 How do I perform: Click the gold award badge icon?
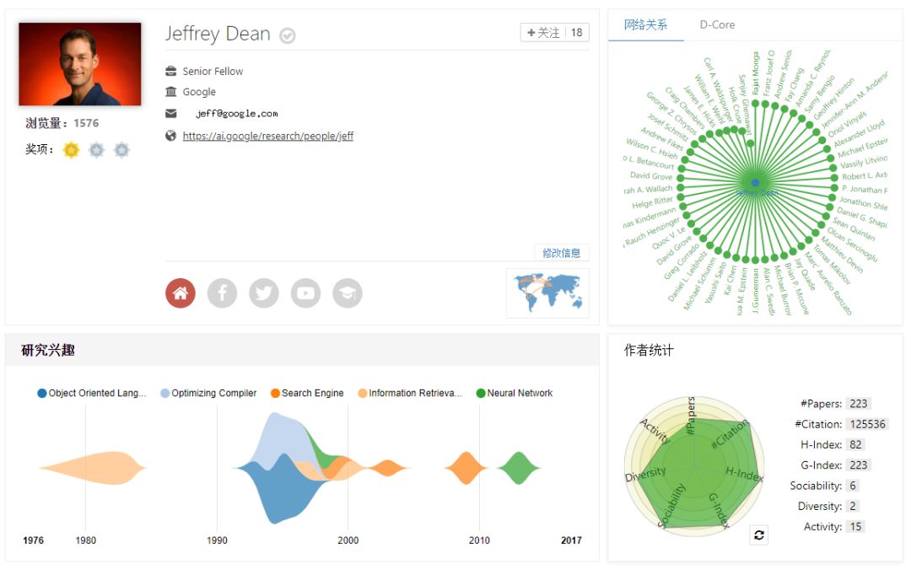(72, 150)
